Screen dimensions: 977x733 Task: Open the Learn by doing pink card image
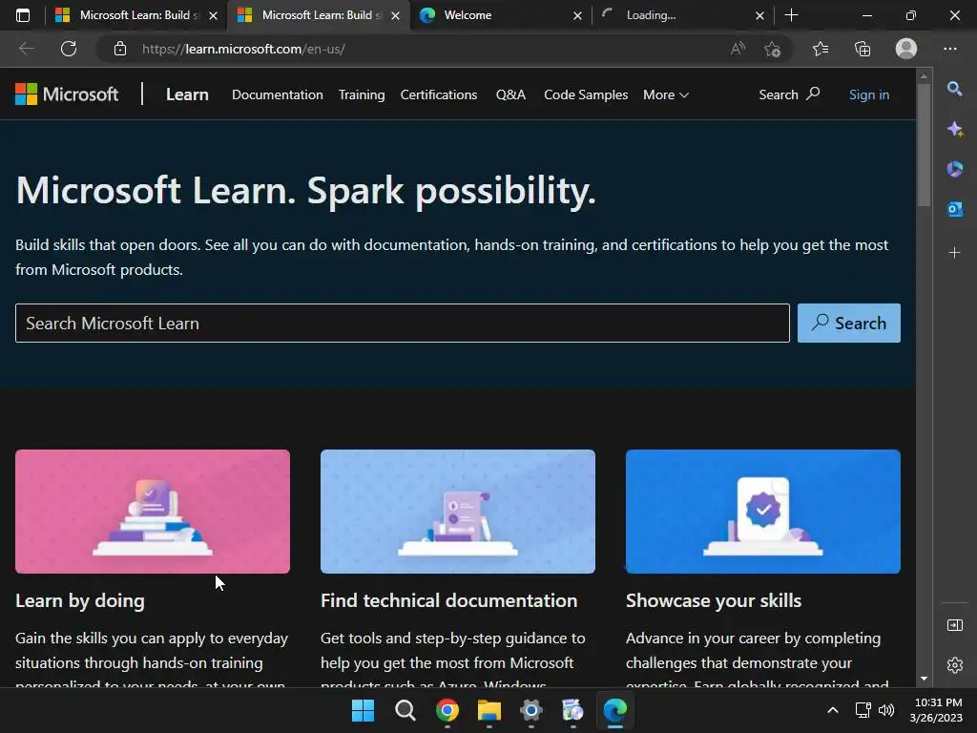point(153,512)
